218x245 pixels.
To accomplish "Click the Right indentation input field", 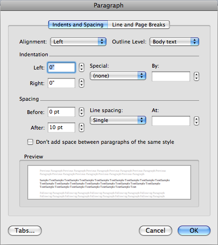I will (61, 83).
